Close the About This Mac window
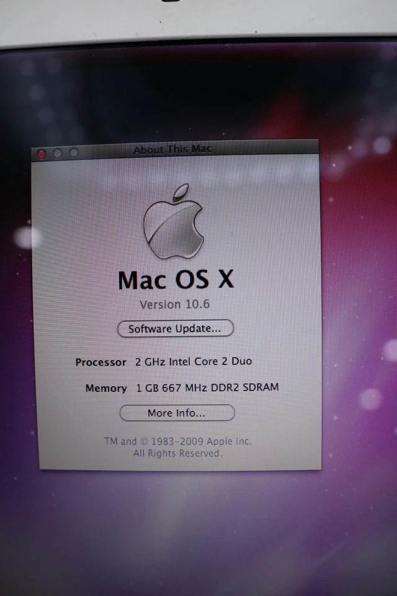 click(41, 153)
